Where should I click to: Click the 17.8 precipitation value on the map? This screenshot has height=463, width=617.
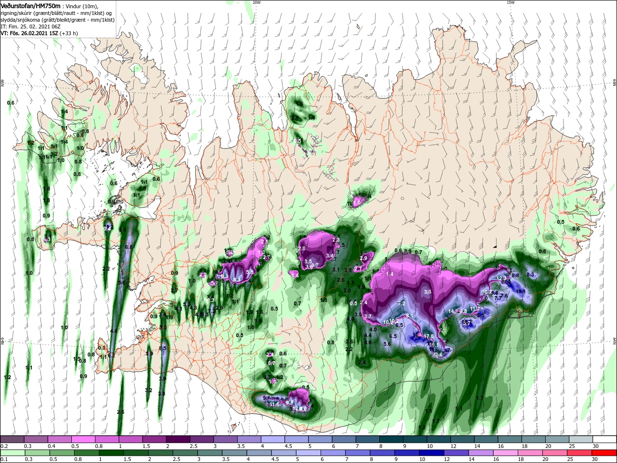[429, 337]
